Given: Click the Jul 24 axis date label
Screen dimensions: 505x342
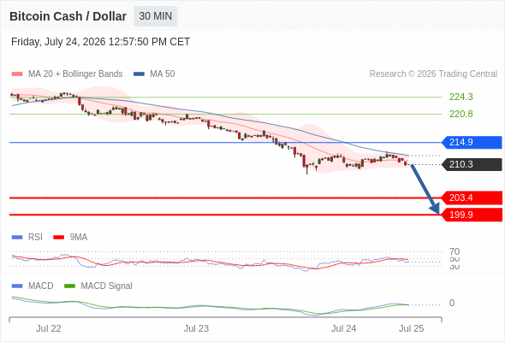Looking at the screenshot, I should pos(343,328).
